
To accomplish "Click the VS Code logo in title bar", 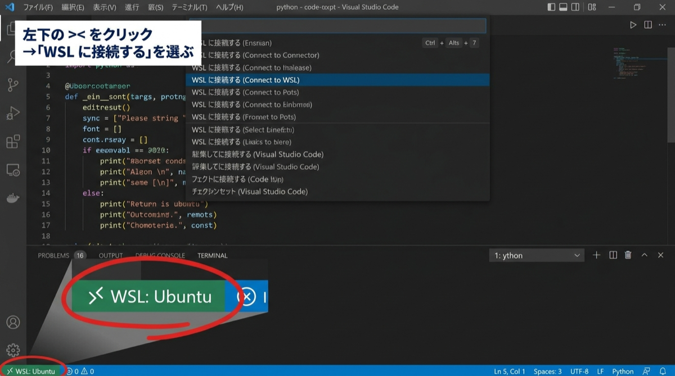I will pos(9,7).
